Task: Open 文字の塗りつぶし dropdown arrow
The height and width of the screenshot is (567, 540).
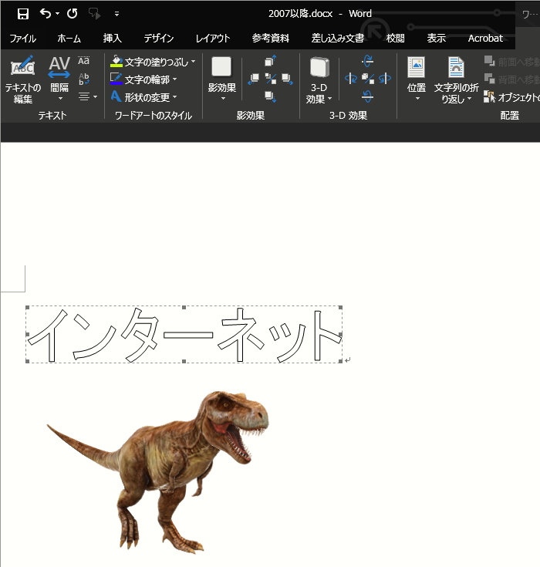Action: pos(193,62)
